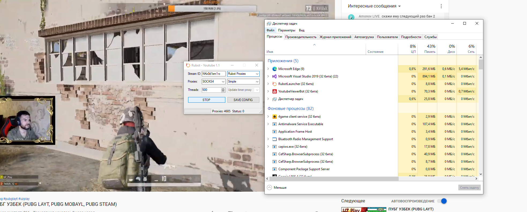
Task: Toggle the autoplay switch off
Action: (442, 201)
